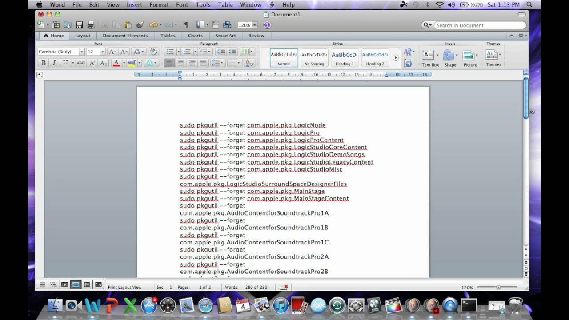Open the Themes gallery
The width and height of the screenshot is (569, 320).
[493, 58]
